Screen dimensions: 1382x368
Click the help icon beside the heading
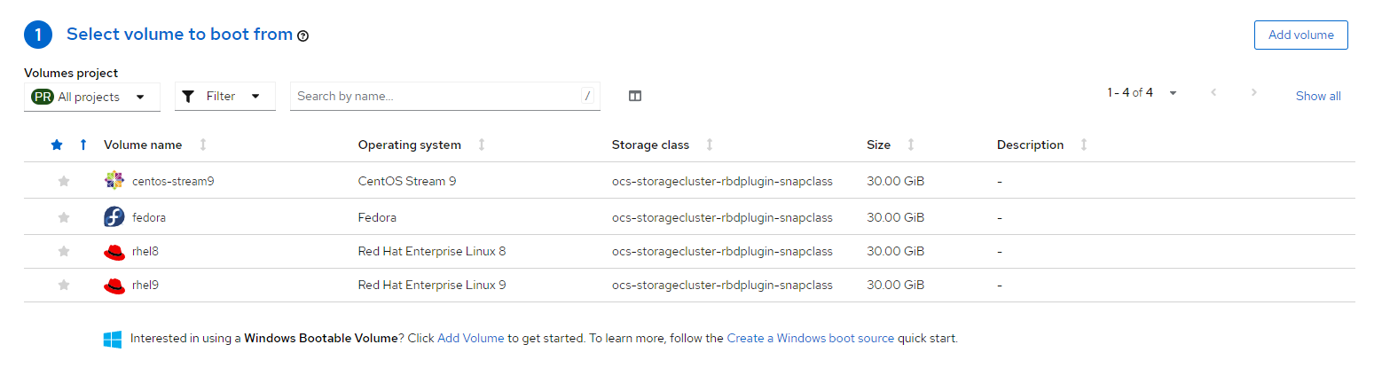click(x=303, y=36)
